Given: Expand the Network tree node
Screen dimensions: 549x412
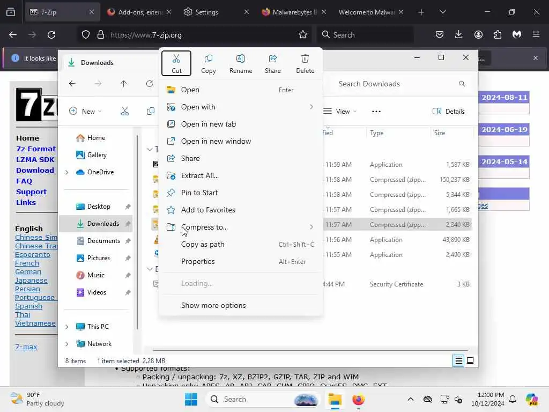Looking at the screenshot, I should point(67,344).
